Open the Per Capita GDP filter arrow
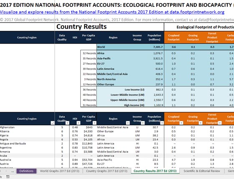 click(94, 123)
